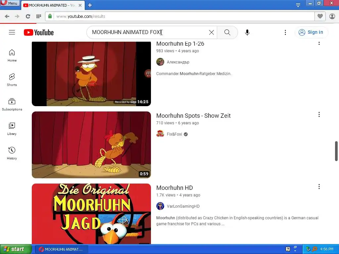Viewport: 339px width, 254px height.
Task: Open the VarLonGamingHD channel name link
Action: tap(183, 206)
